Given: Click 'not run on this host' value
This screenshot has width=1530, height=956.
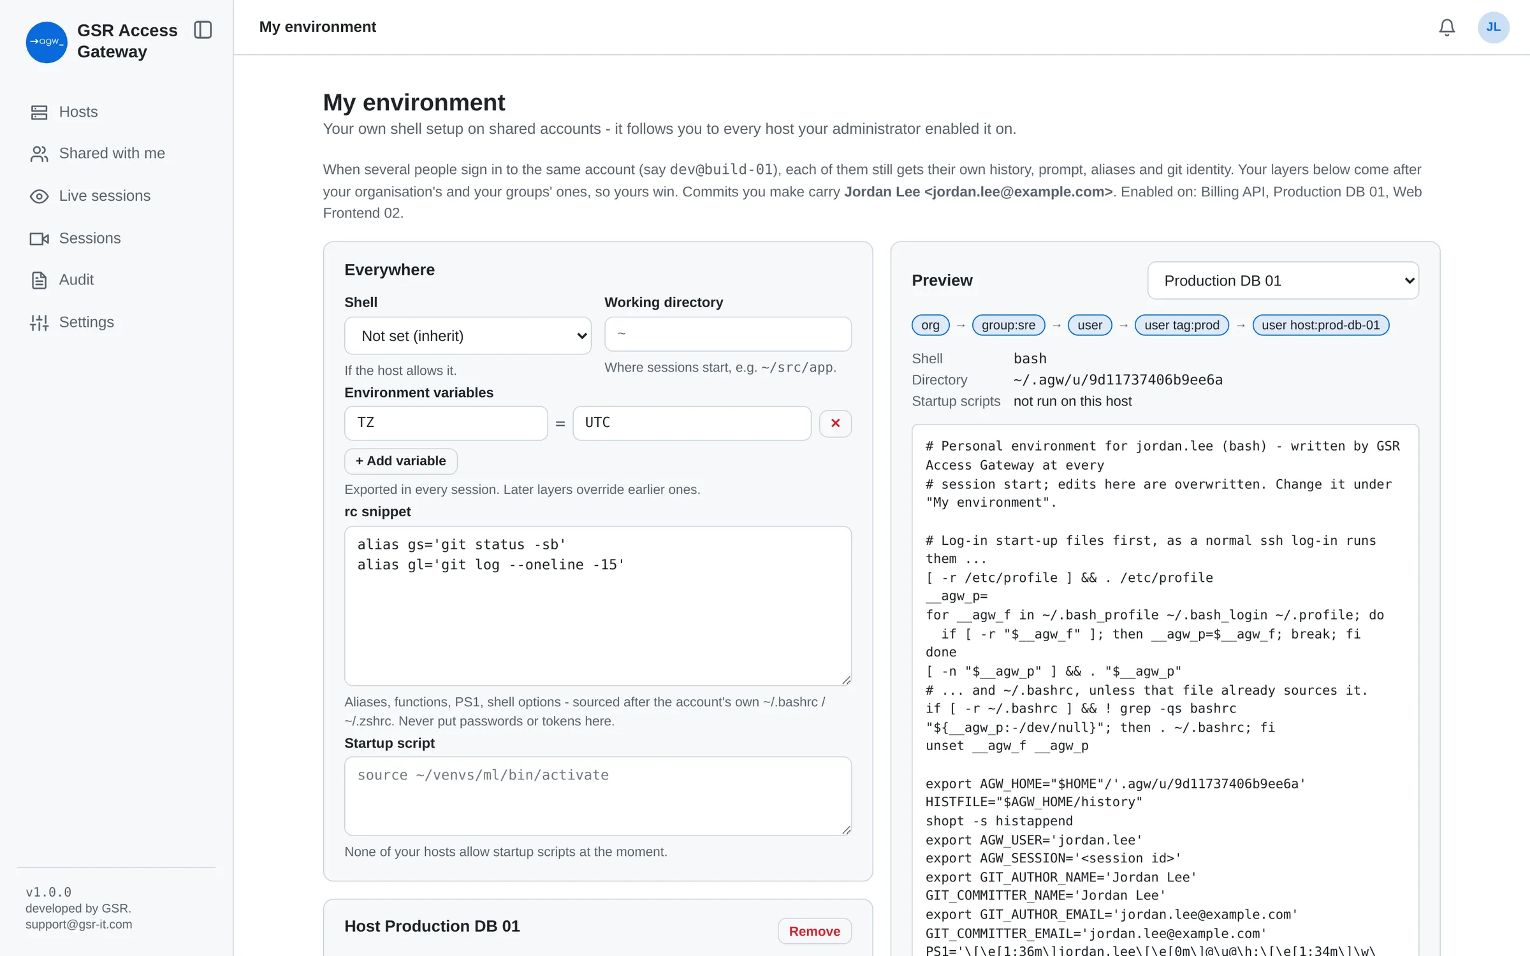Looking at the screenshot, I should 1072,402.
